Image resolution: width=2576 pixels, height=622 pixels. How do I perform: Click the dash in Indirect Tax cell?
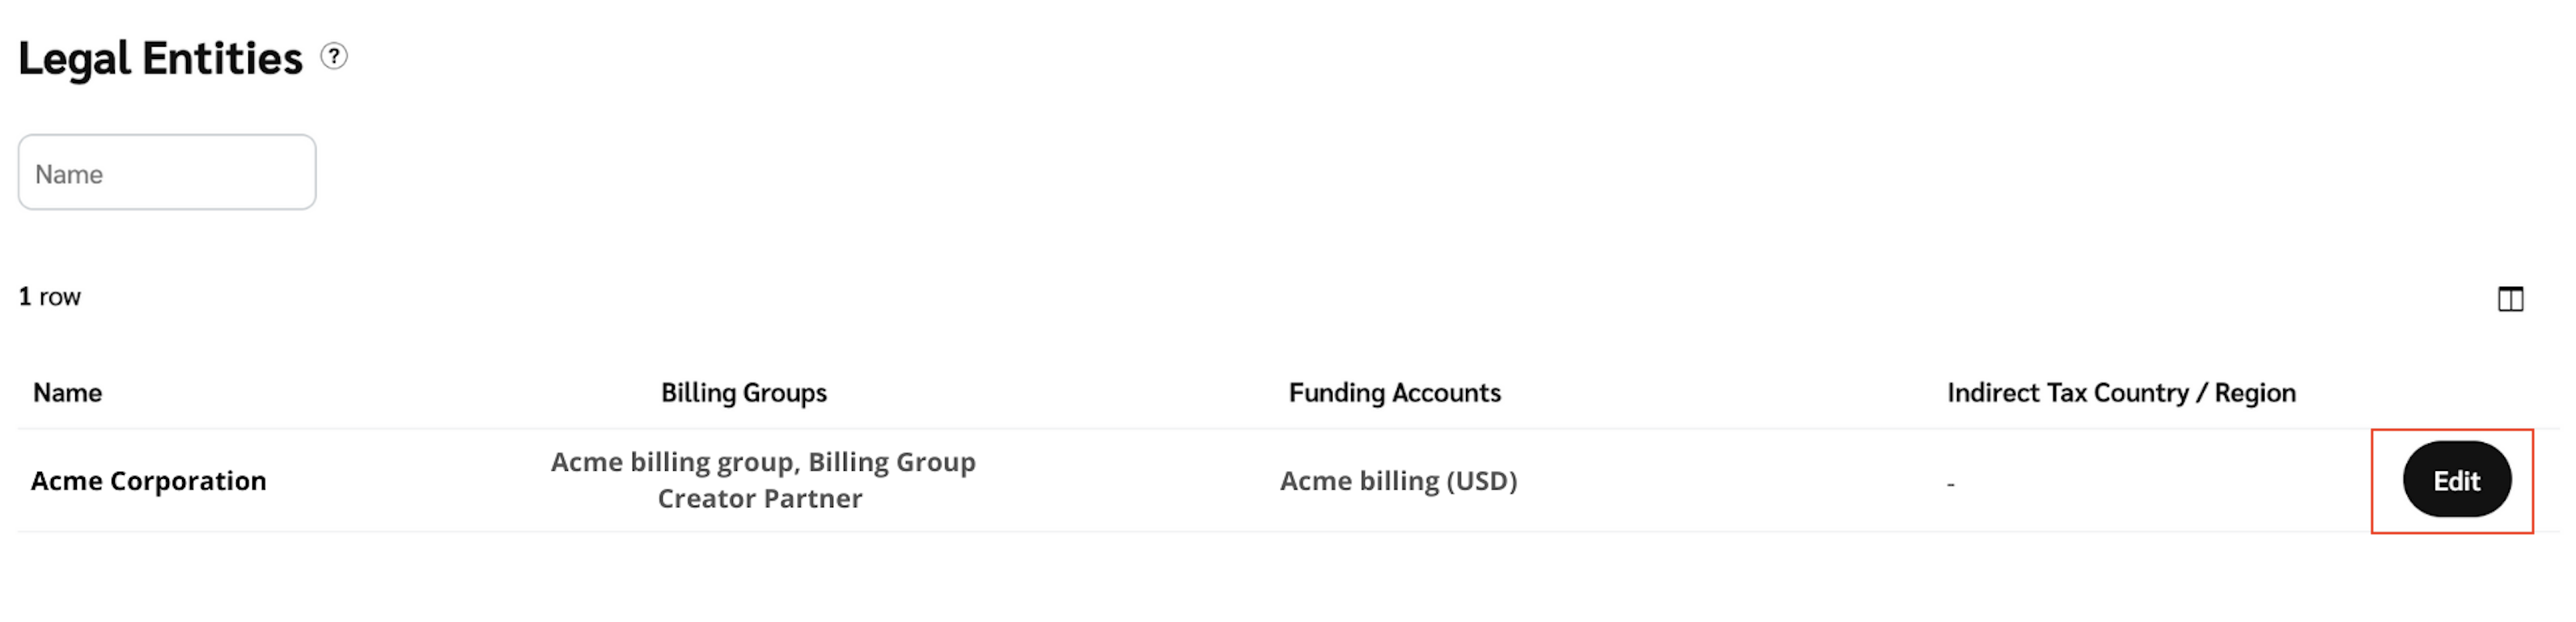pos(1950,484)
